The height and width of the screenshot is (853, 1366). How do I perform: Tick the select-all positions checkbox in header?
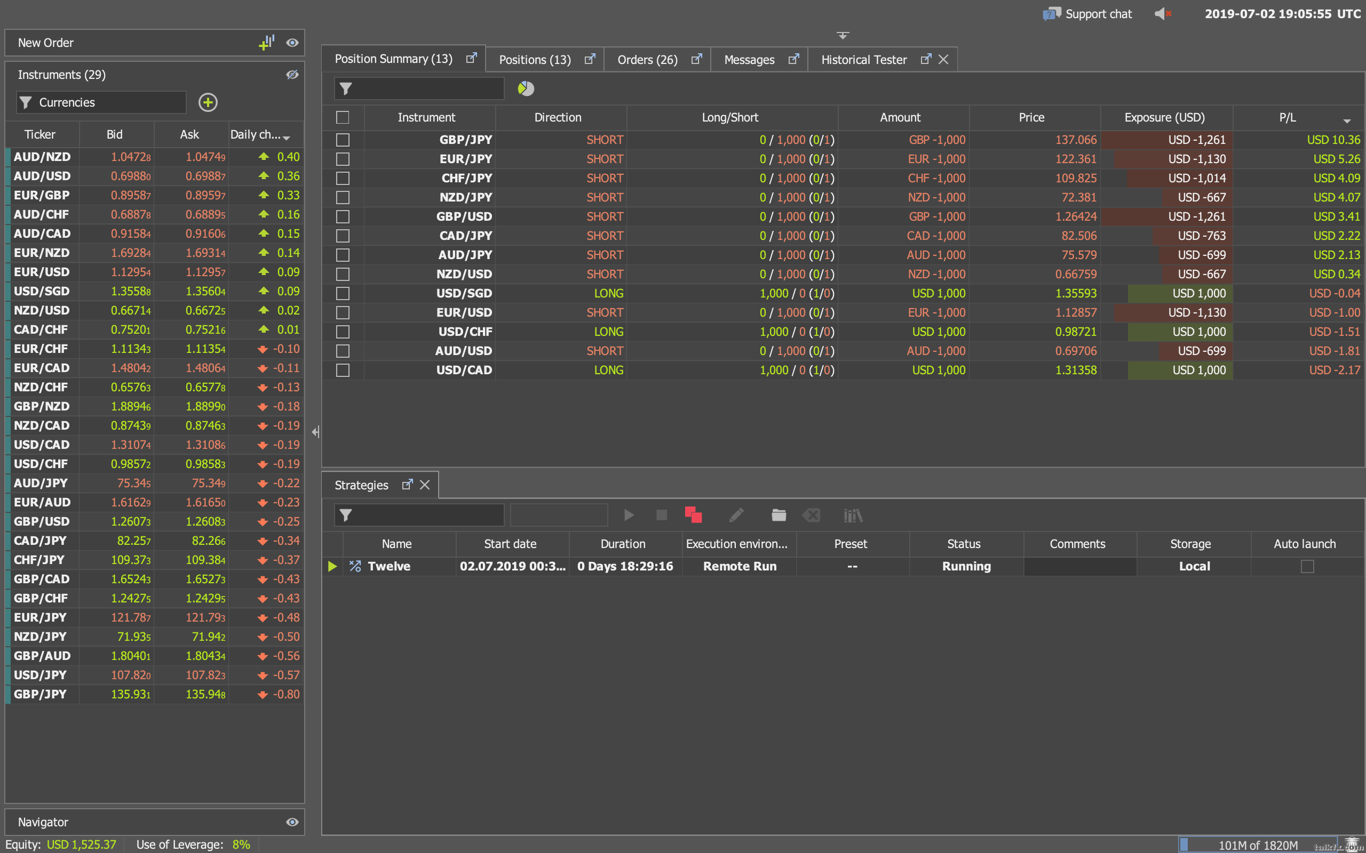pos(343,117)
